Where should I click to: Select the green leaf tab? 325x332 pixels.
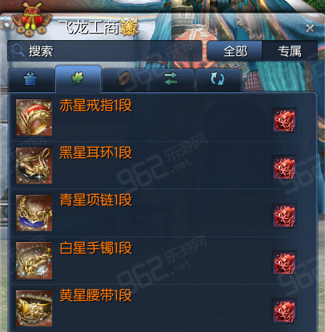78,79
